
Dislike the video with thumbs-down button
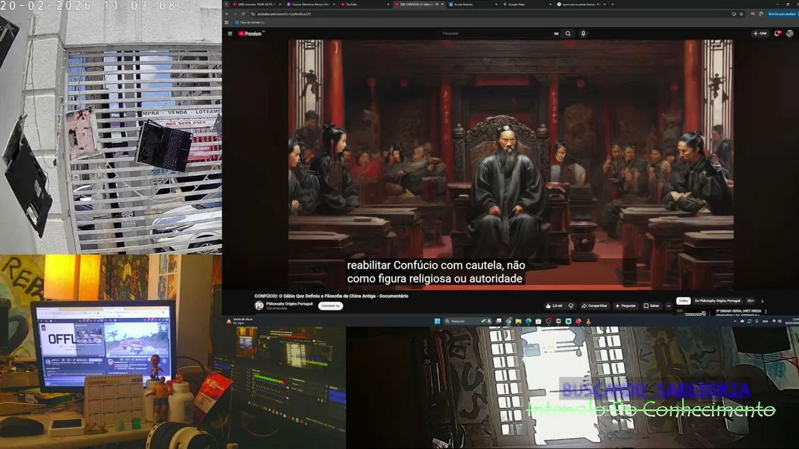[x=571, y=306]
